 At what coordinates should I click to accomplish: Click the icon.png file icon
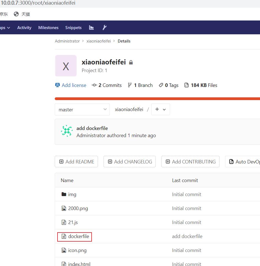click(x=64, y=250)
